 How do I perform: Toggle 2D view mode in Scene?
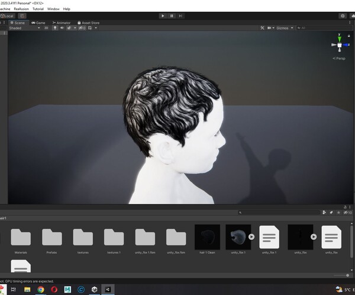(46, 28)
